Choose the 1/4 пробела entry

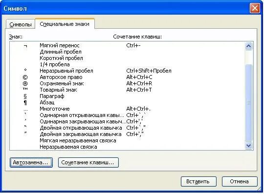pyautogui.click(x=127, y=64)
